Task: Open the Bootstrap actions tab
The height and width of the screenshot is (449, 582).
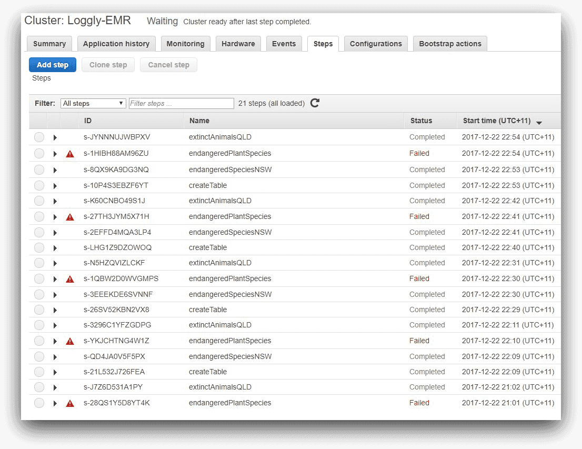Action: click(450, 44)
